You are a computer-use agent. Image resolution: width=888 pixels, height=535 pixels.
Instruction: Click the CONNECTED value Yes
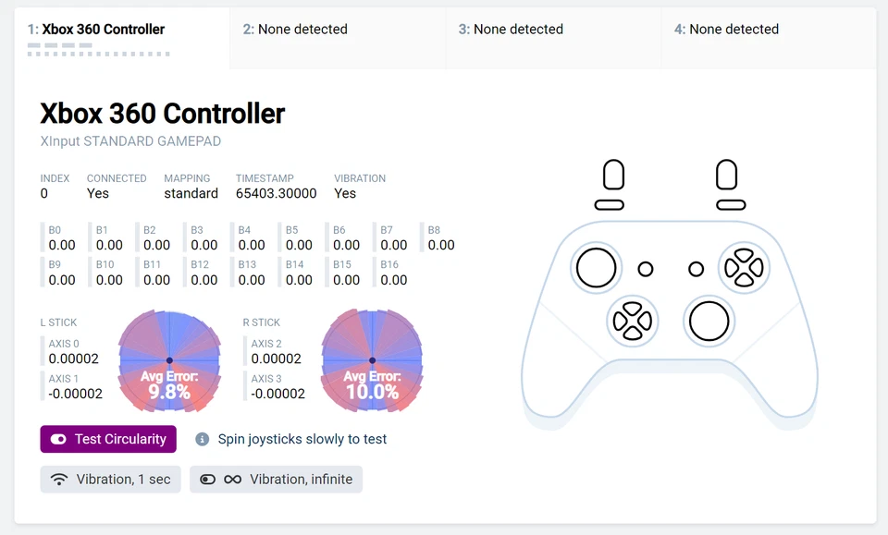pos(97,193)
